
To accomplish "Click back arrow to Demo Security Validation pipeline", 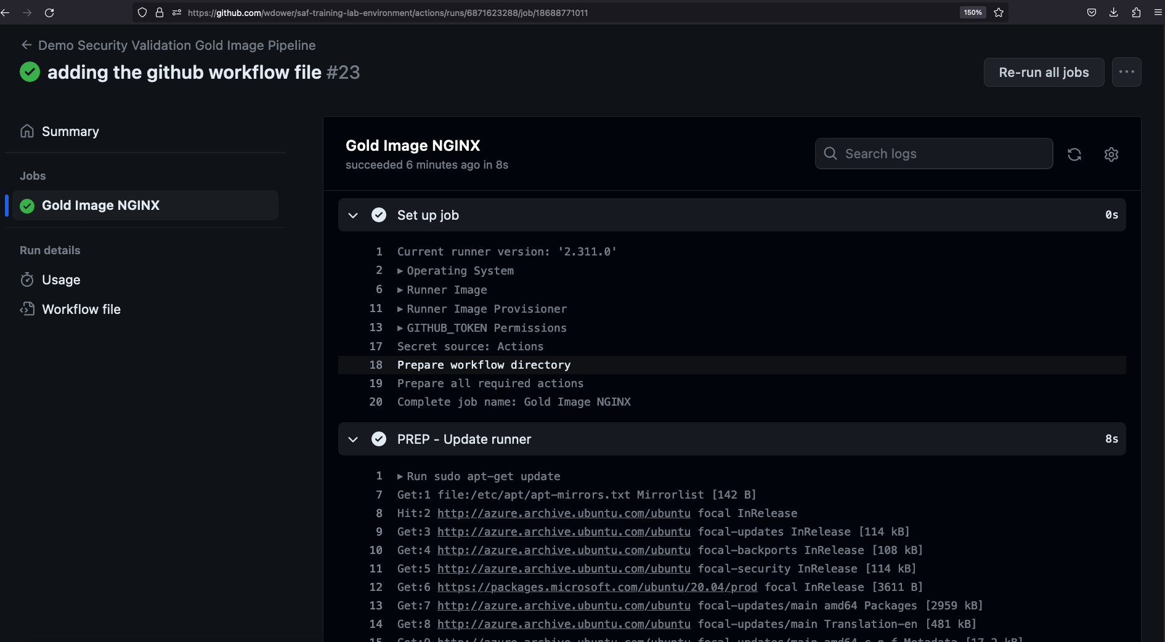I will [x=26, y=45].
